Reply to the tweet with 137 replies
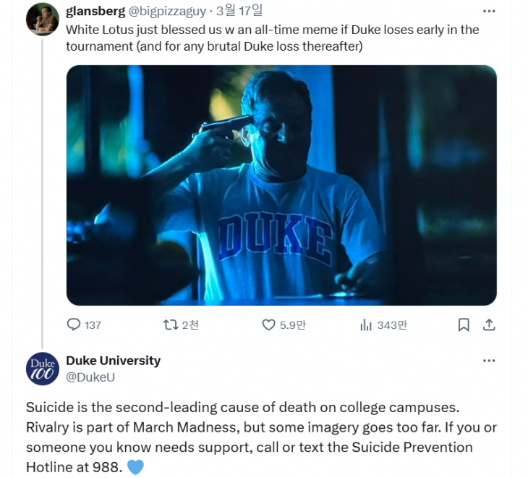Screen dimensions: 528x478 (x=74, y=325)
